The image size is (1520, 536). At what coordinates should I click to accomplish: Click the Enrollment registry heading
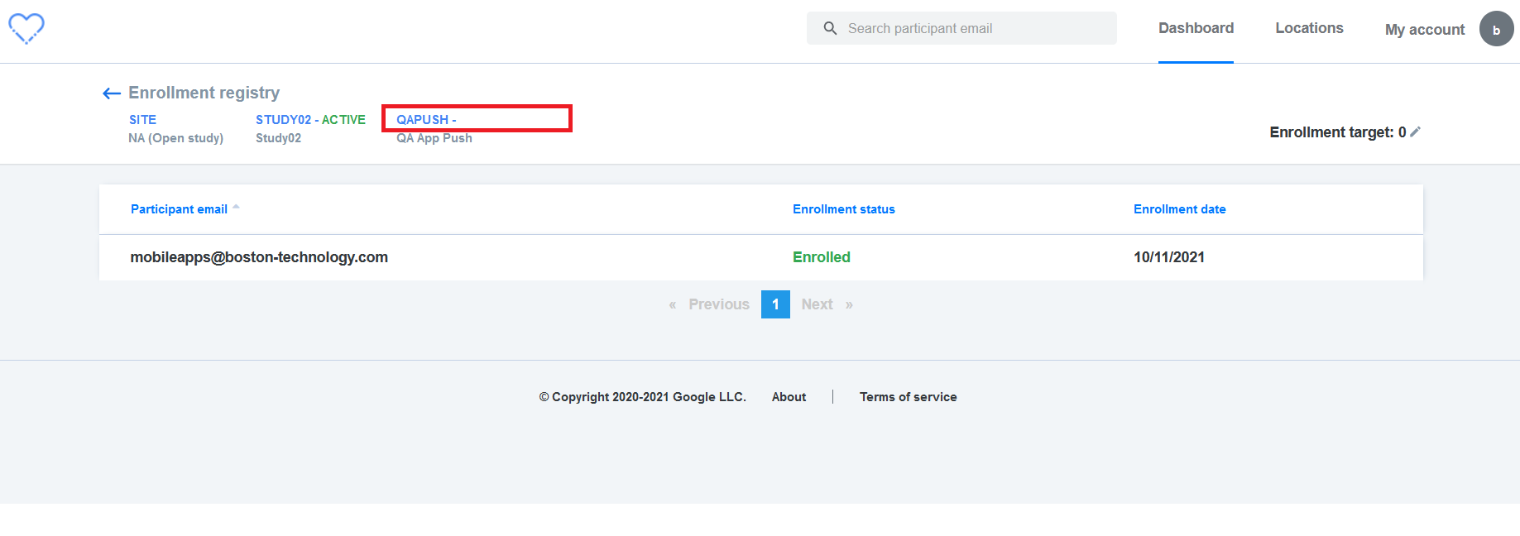(x=204, y=93)
